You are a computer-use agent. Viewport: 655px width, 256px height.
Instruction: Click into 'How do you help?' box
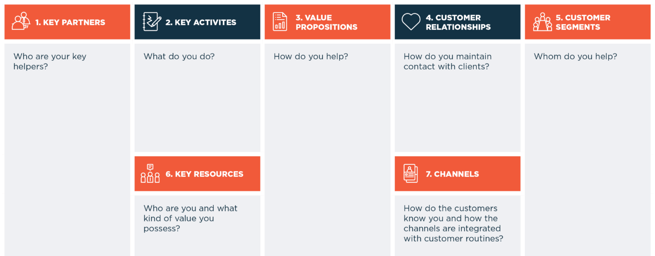327,150
